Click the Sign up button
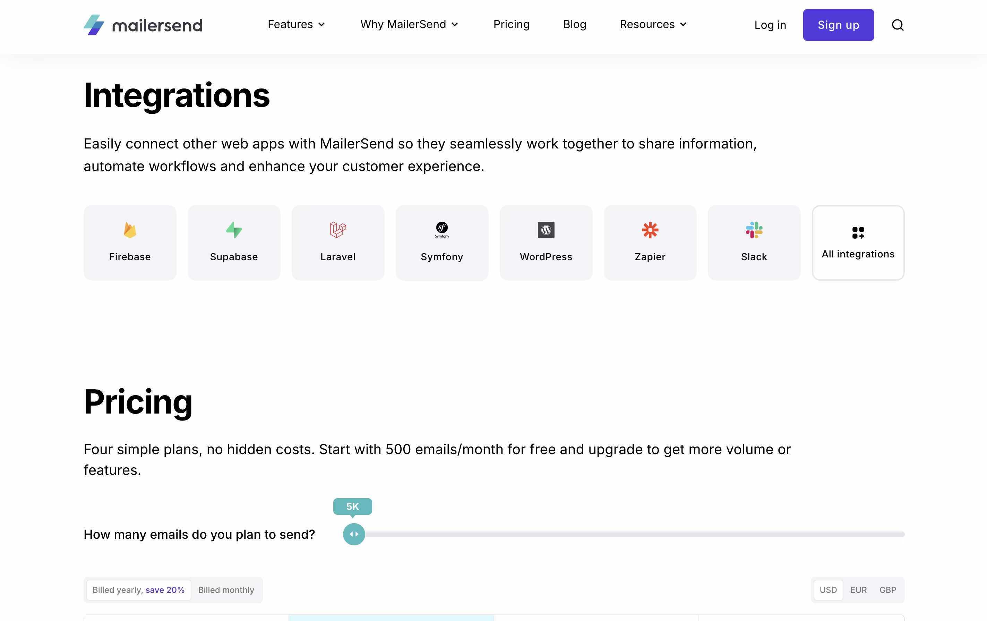This screenshot has height=621, width=987. [x=838, y=25]
